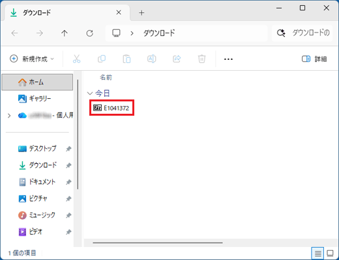This screenshot has height=260, width=339.
Task: Select the ダウンロード window tab
Action: click(67, 12)
